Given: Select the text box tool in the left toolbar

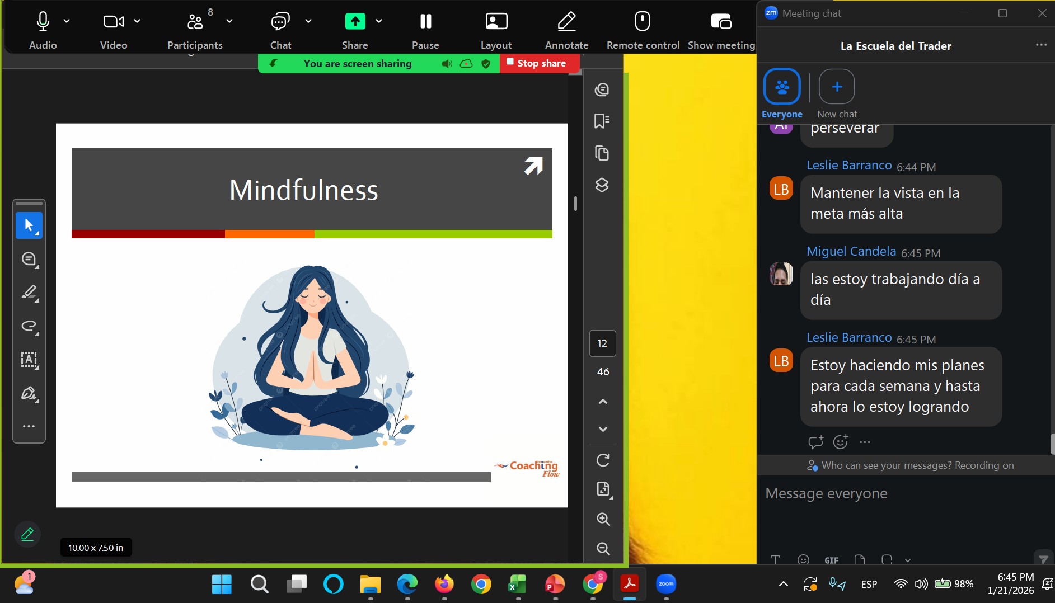Looking at the screenshot, I should pos(29,360).
